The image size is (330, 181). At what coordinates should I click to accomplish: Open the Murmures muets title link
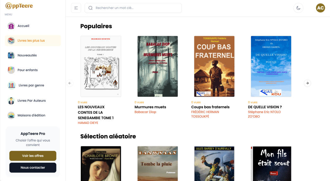[x=150, y=107]
